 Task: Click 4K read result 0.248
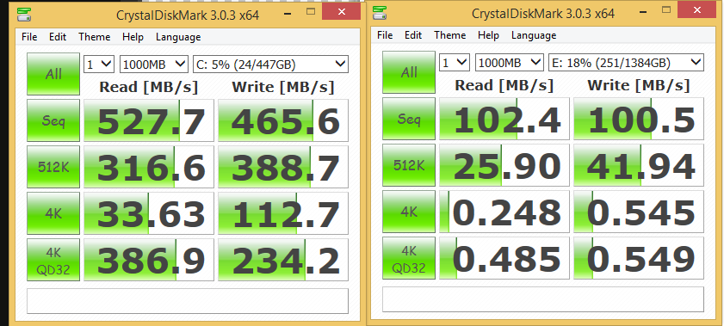(x=504, y=212)
